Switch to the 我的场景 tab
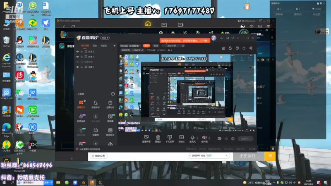 pos(85,46)
